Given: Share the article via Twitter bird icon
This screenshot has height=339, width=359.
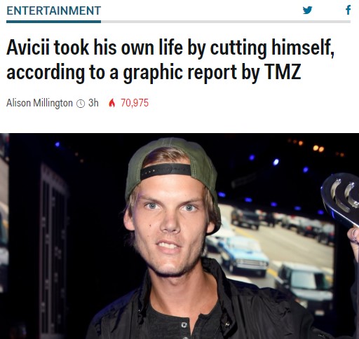Looking at the screenshot, I should (307, 11).
